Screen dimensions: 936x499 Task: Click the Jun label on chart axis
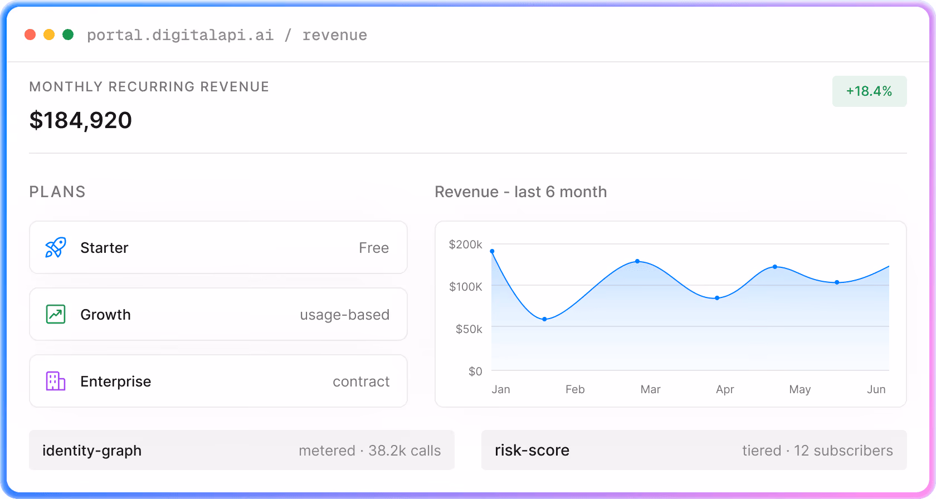point(876,389)
